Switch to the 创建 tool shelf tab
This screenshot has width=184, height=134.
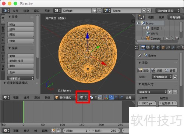[x=3, y=29]
